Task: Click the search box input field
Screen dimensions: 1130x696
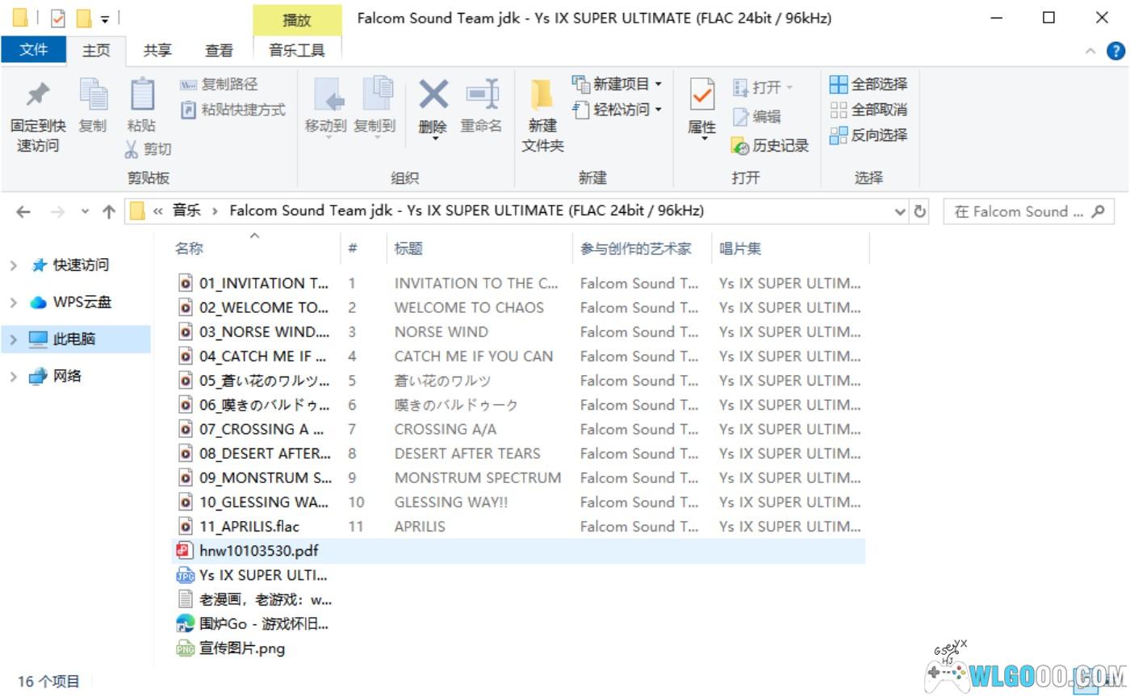Action: tap(1020, 211)
